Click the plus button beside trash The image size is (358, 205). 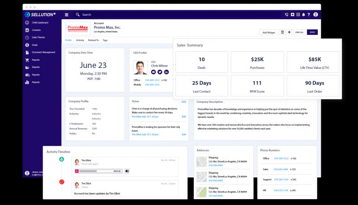pyautogui.click(x=289, y=32)
